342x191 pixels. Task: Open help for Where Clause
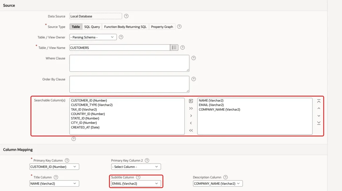pos(193,58)
